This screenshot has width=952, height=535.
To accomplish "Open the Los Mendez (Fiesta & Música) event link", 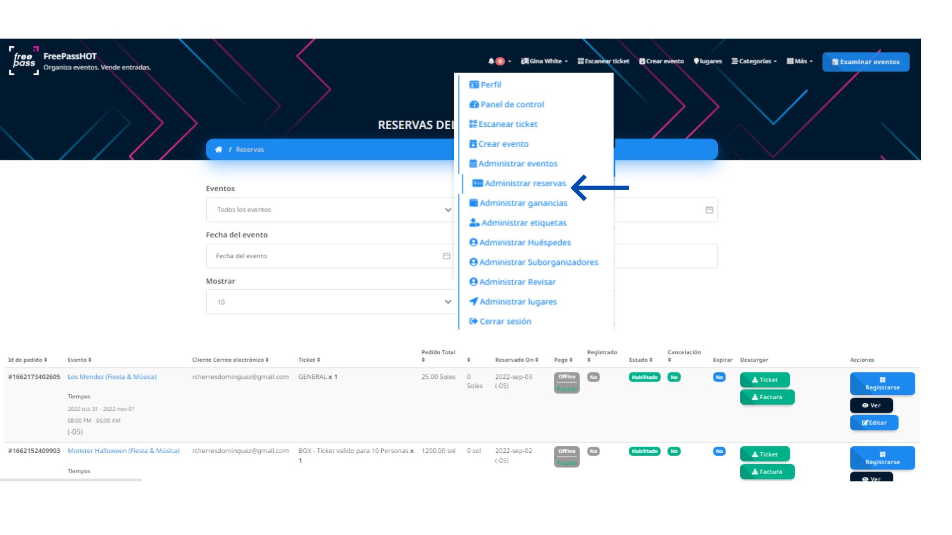I will 112,376.
